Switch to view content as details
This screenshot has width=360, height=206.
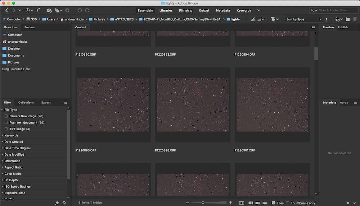point(258,203)
